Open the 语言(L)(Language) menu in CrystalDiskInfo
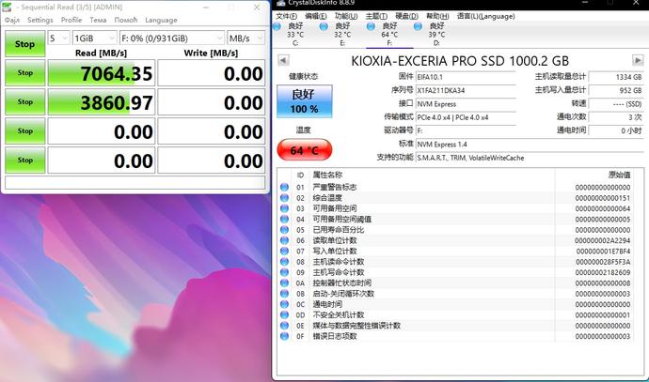This screenshot has width=649, height=382. (486, 16)
